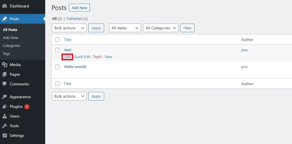Click the Pages sidebar icon
The width and height of the screenshot is (292, 144).
click(5, 74)
